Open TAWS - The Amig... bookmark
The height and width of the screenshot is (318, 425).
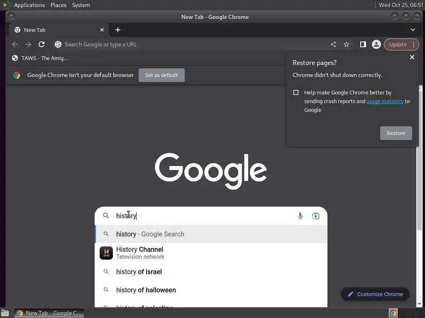(x=41, y=58)
